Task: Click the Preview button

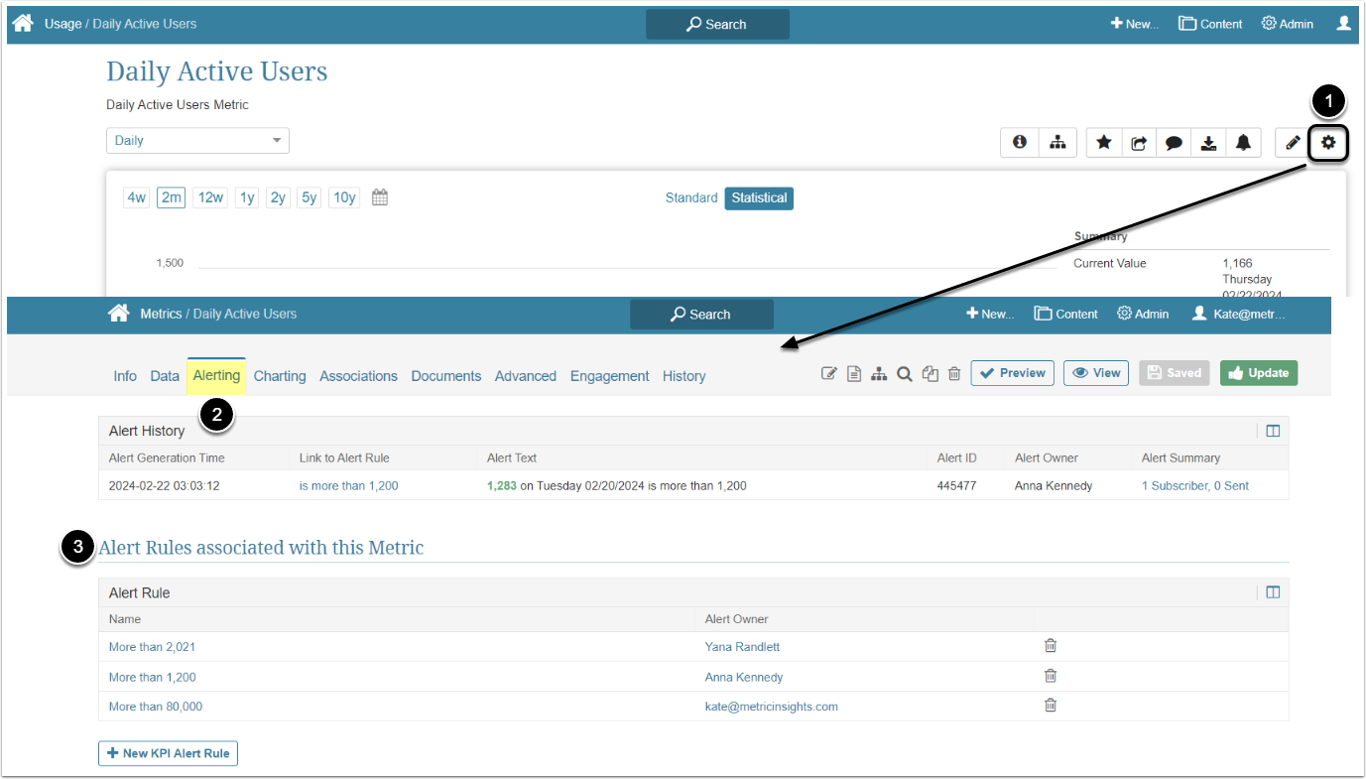Action: (1012, 373)
